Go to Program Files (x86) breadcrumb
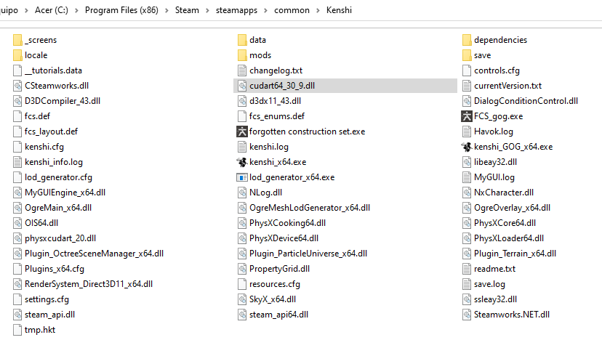 click(121, 10)
